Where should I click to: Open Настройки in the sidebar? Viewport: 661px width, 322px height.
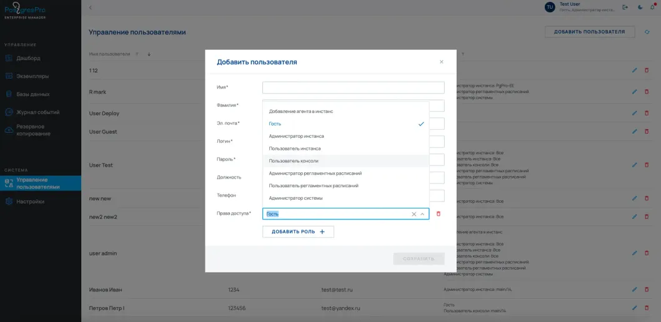30,202
